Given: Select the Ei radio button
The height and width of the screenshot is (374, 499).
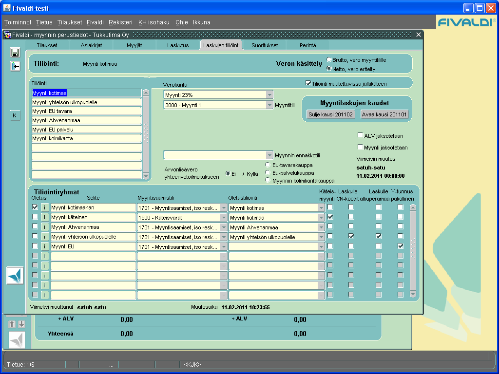Looking at the screenshot, I should coord(228,174).
